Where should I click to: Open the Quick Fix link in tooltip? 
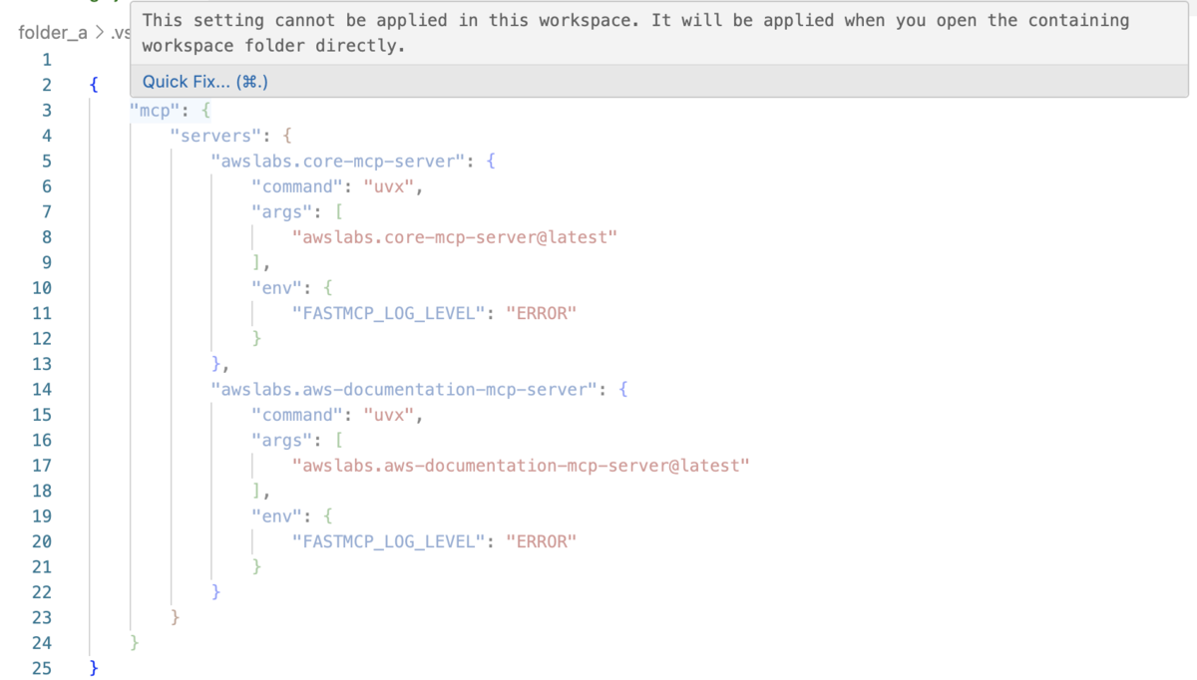(x=204, y=82)
